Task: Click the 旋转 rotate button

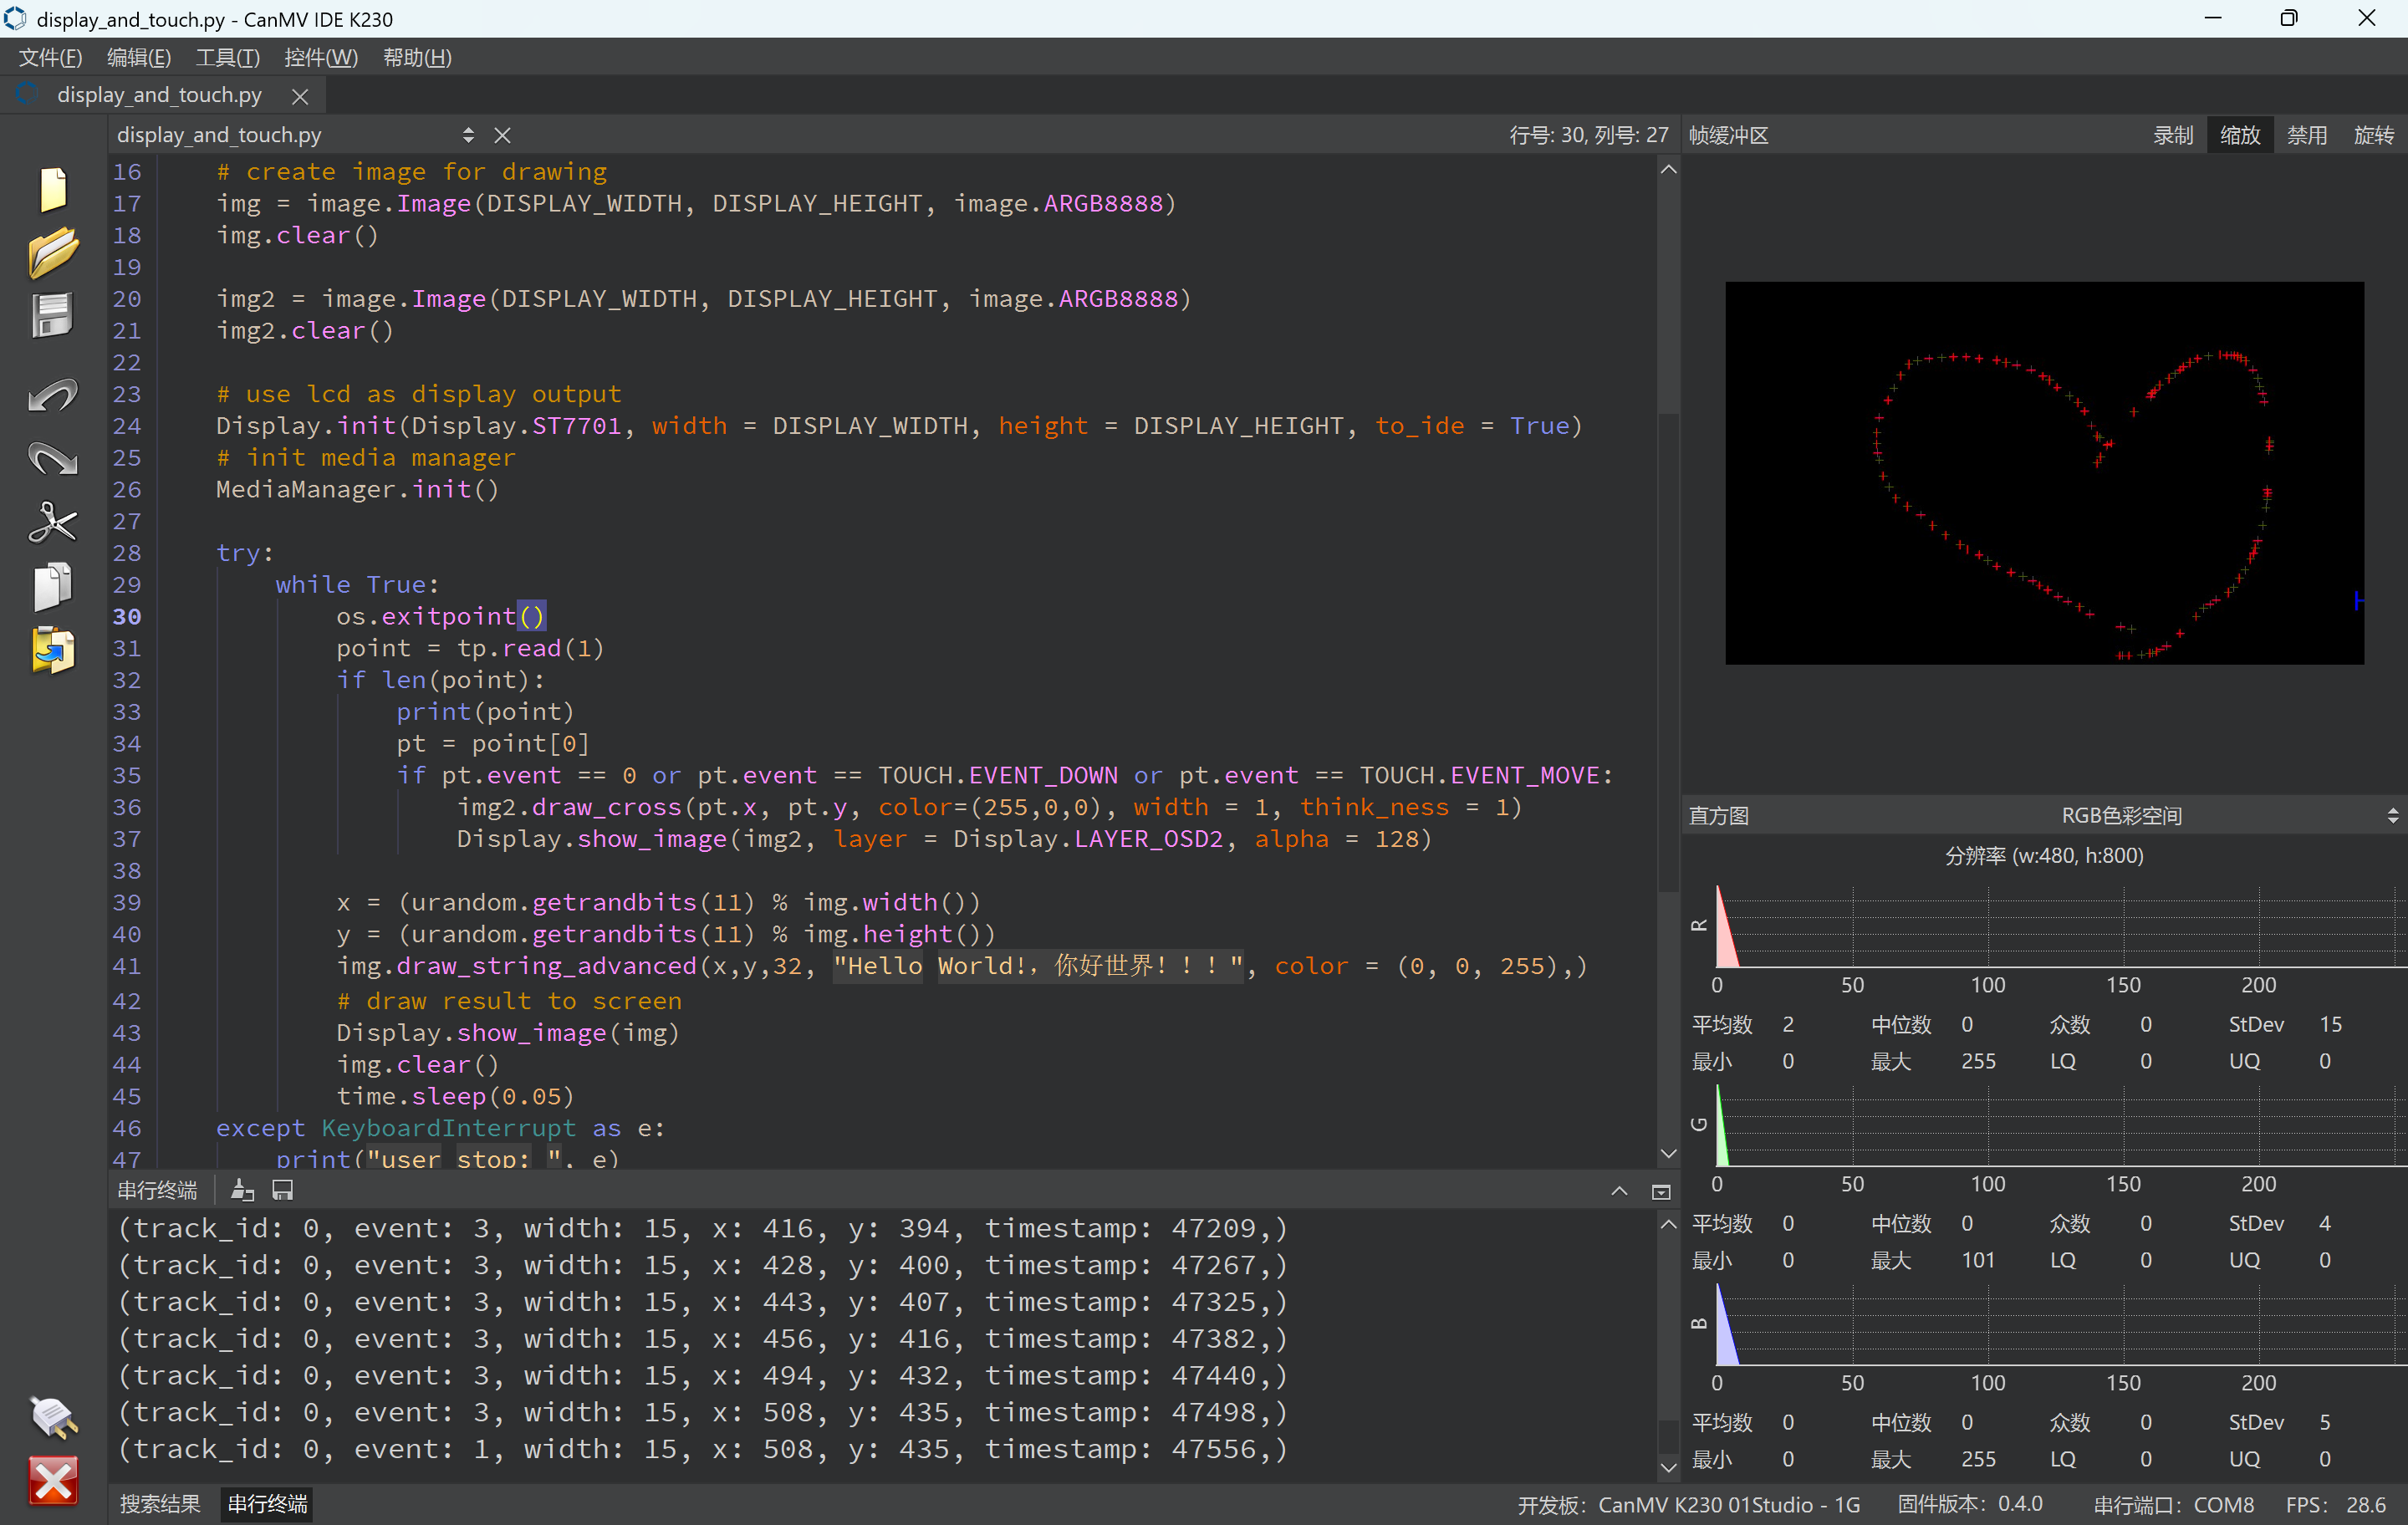Action: point(2373,135)
